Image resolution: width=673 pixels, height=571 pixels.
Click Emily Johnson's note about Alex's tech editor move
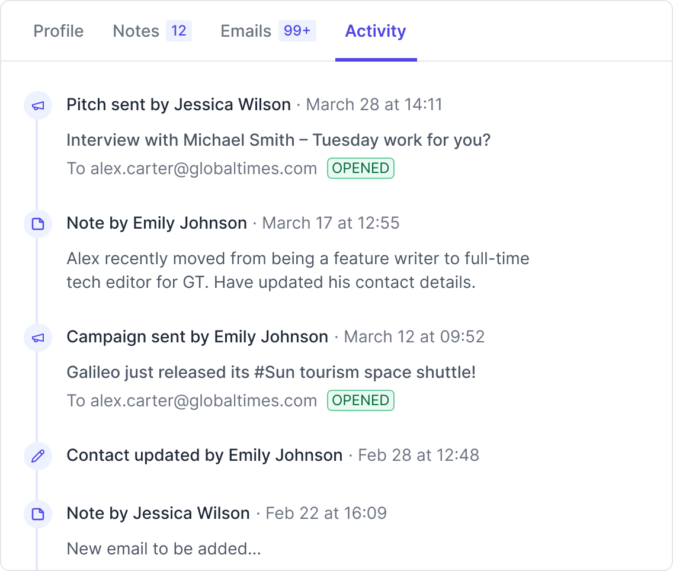[x=297, y=270]
